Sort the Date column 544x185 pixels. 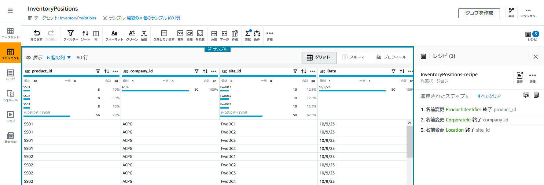(402, 71)
